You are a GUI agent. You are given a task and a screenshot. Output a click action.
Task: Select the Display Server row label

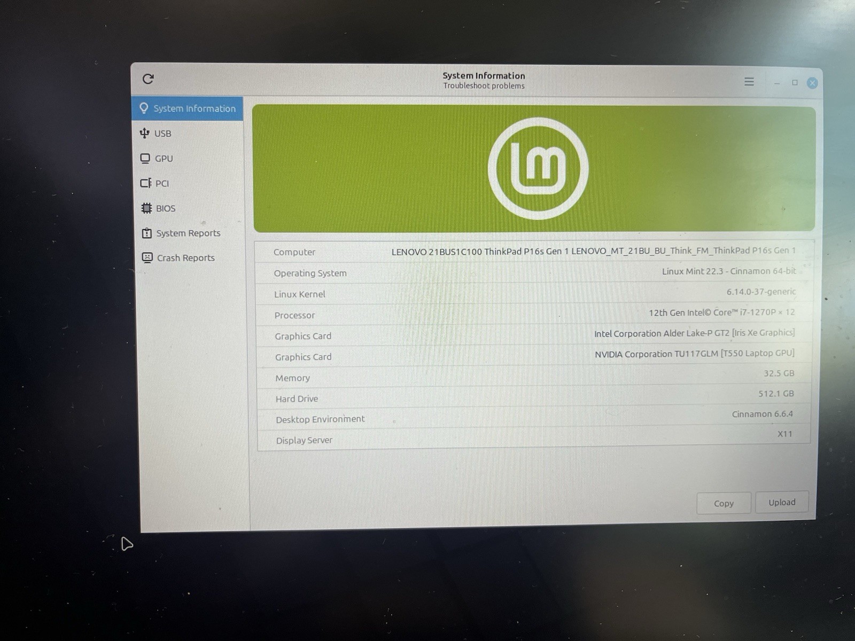click(x=304, y=440)
